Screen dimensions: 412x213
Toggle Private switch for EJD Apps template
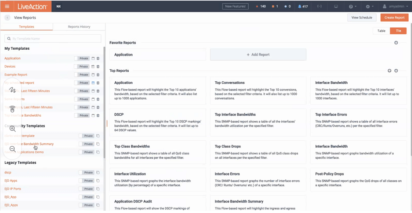pos(86,181)
